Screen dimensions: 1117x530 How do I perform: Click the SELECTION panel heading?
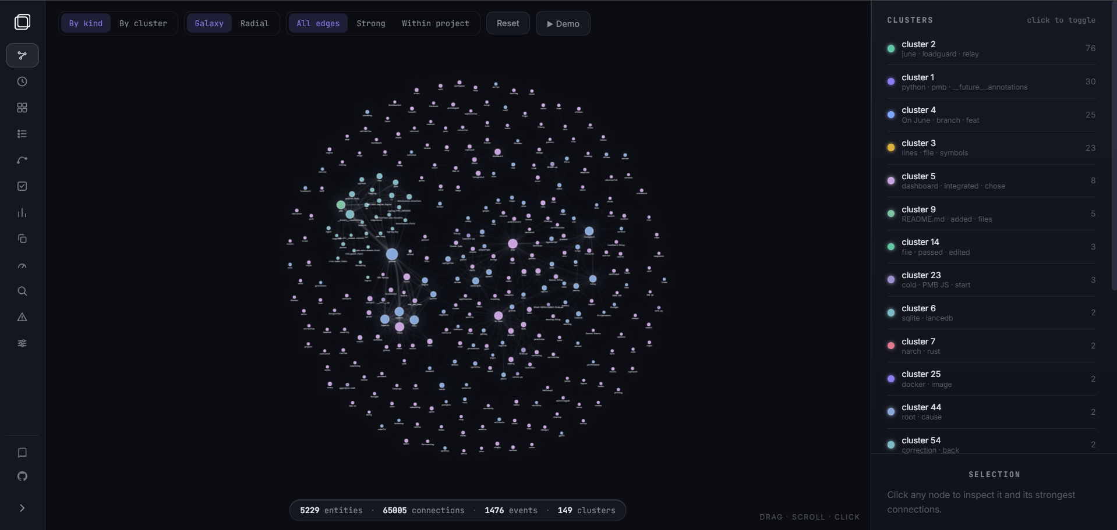[994, 475]
